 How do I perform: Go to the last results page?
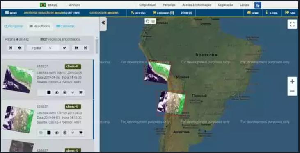pos(85,48)
